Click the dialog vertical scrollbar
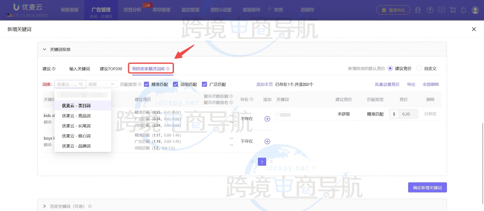This screenshot has height=211, width=484. [x=483, y=163]
